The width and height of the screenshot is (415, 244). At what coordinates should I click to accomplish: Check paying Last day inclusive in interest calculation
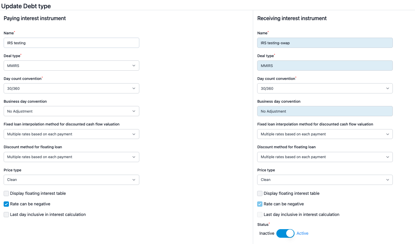tap(6, 215)
